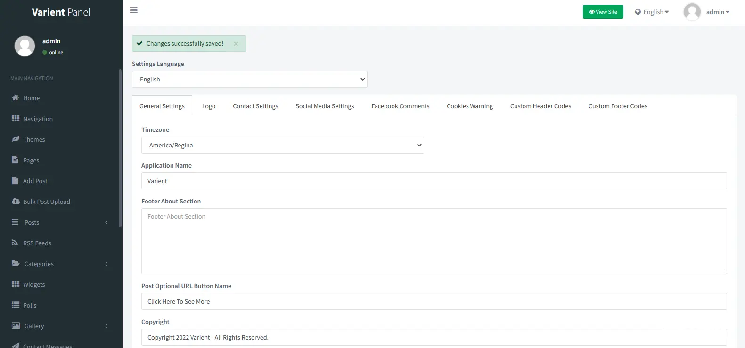Click the RSS Feeds icon
This screenshot has width=745, height=348.
point(15,243)
